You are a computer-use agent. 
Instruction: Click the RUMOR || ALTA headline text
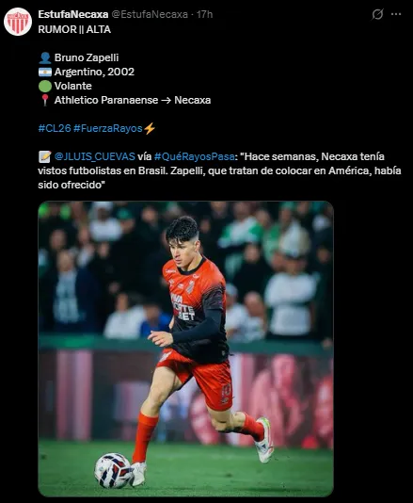(x=74, y=29)
